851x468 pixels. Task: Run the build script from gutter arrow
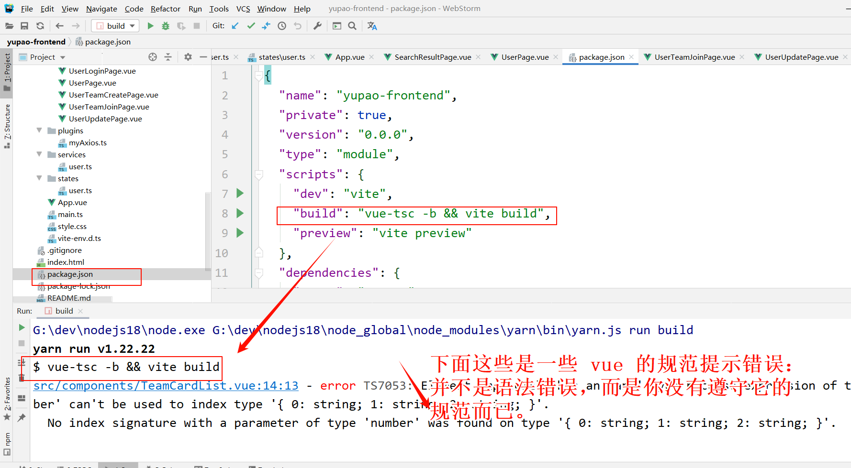[x=240, y=213]
